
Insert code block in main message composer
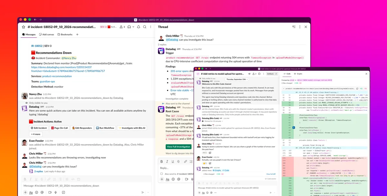coord(79,179)
